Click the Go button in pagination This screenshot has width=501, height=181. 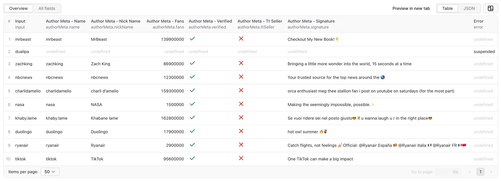click(455, 172)
